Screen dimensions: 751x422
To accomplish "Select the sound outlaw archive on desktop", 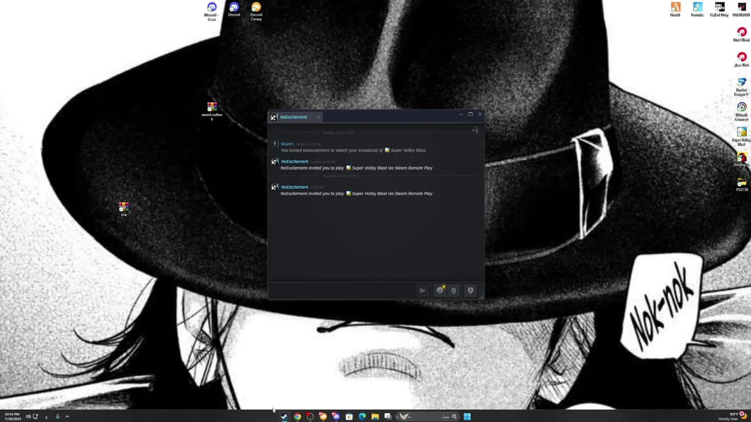I will [212, 111].
